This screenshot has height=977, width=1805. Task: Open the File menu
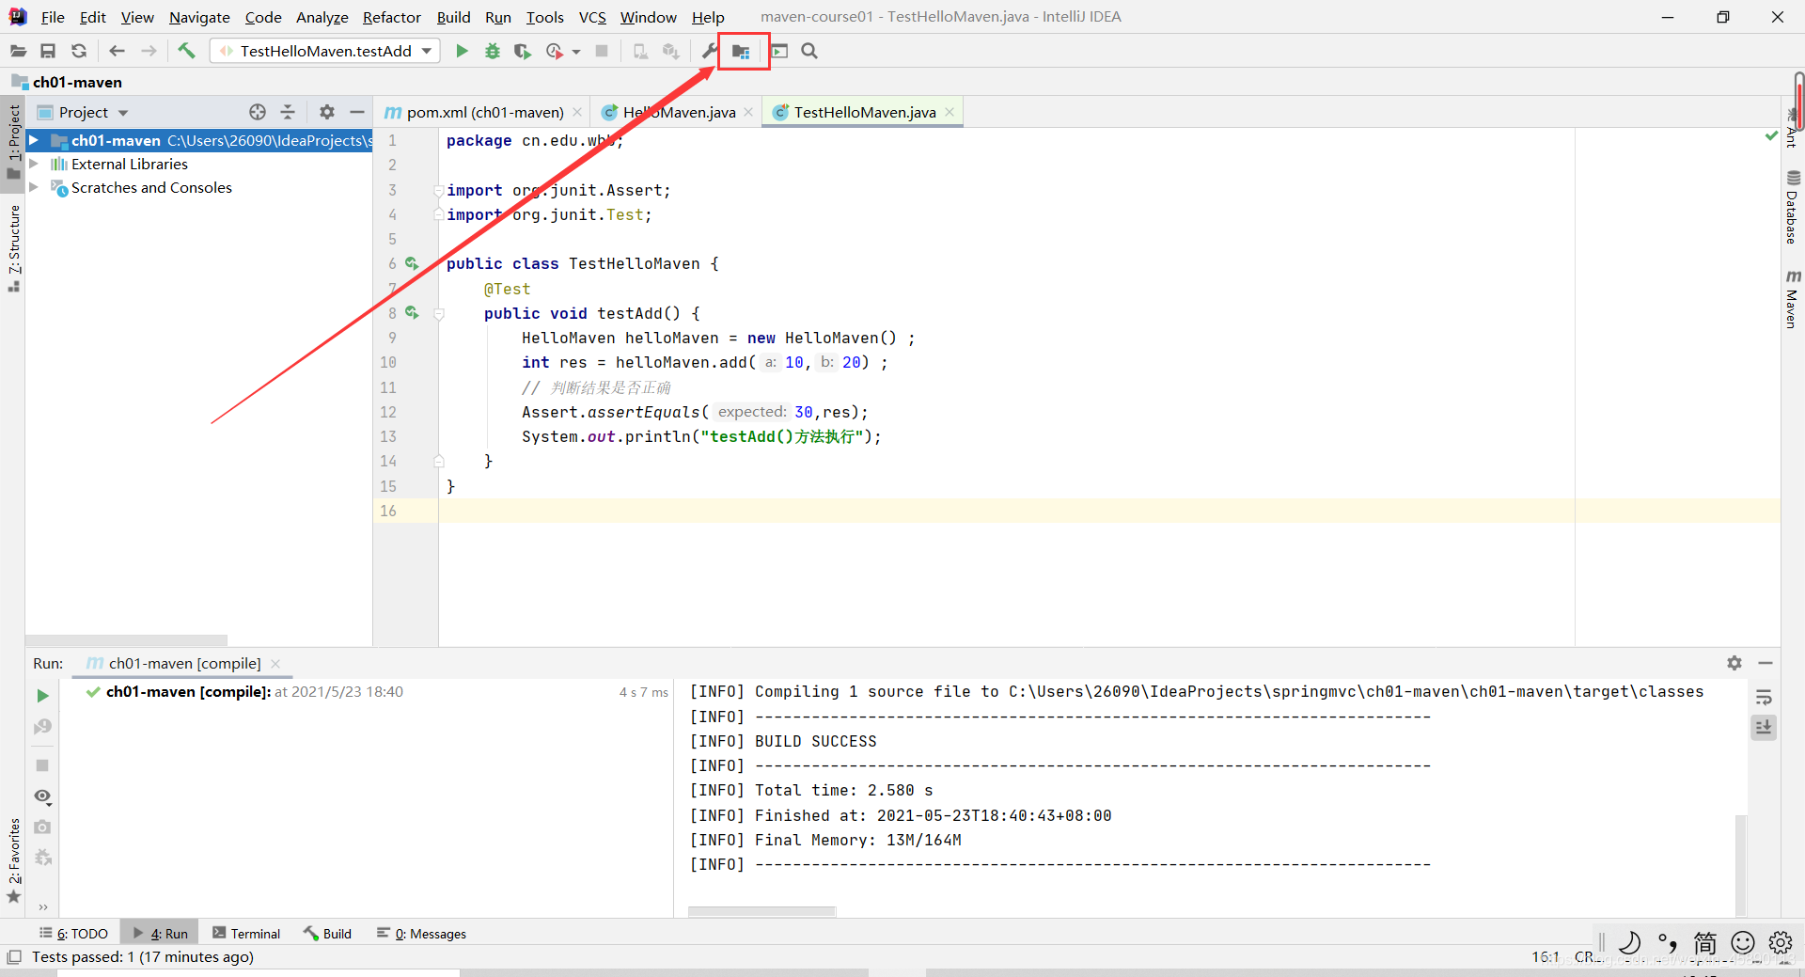[53, 17]
